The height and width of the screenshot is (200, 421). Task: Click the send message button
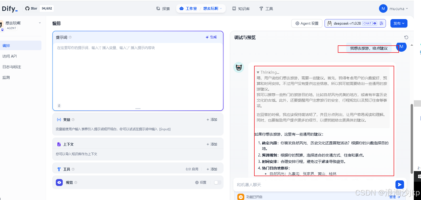[399, 184]
